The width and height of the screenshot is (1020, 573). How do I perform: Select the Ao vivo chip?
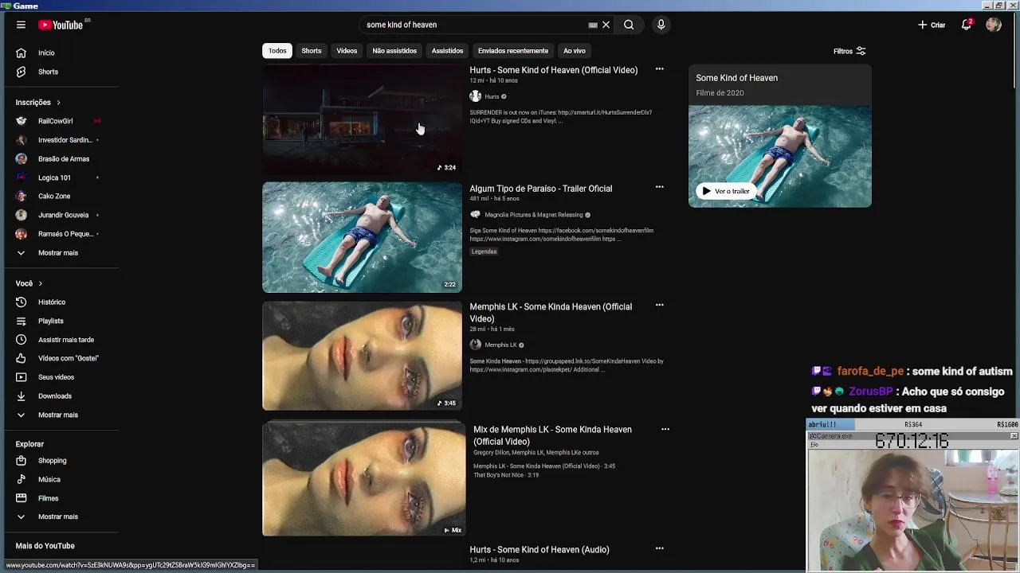coord(575,51)
